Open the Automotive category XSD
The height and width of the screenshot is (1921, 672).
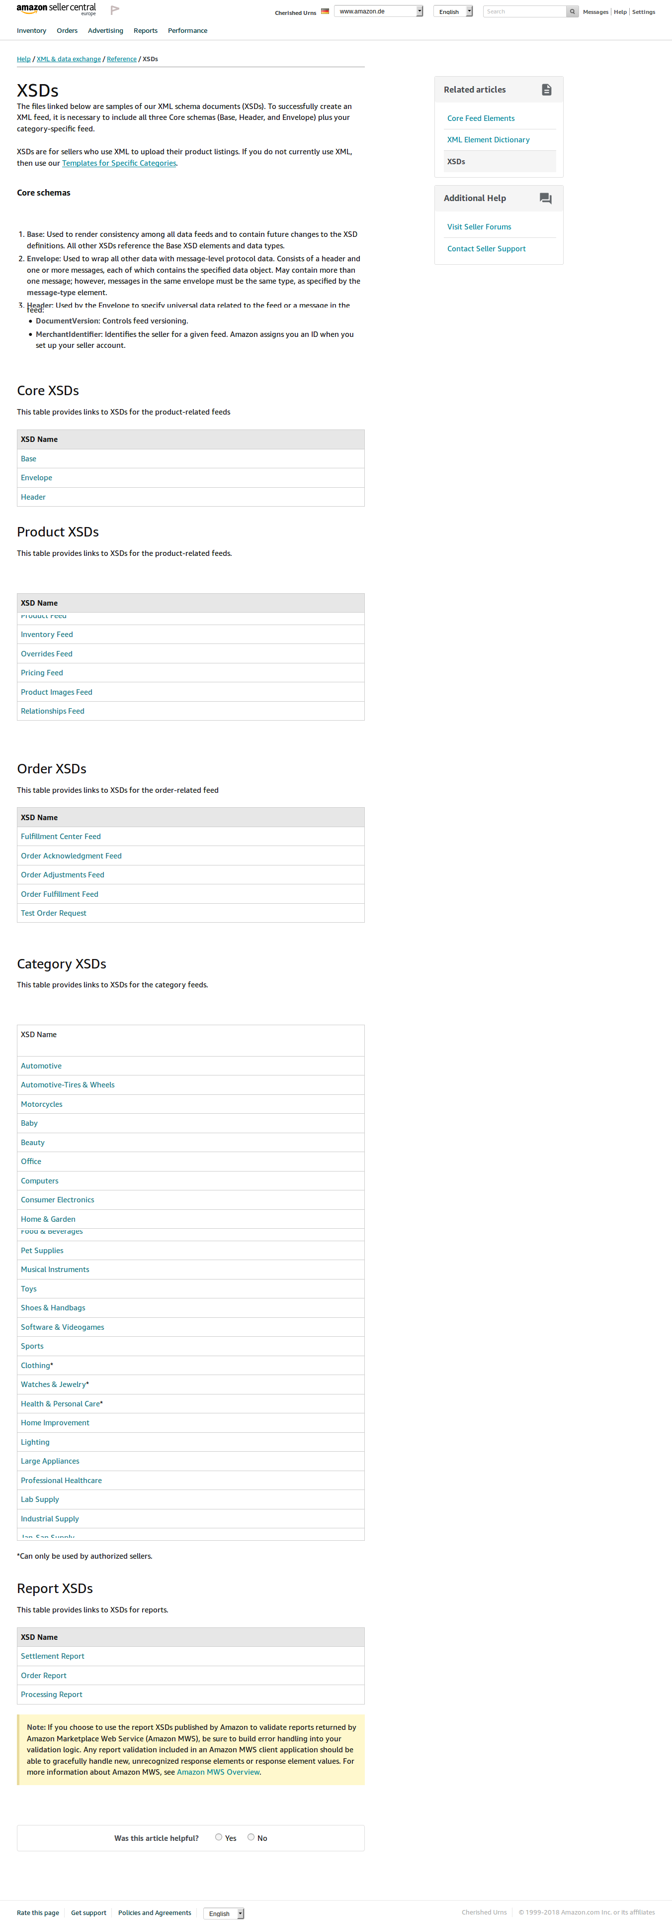click(x=41, y=1067)
